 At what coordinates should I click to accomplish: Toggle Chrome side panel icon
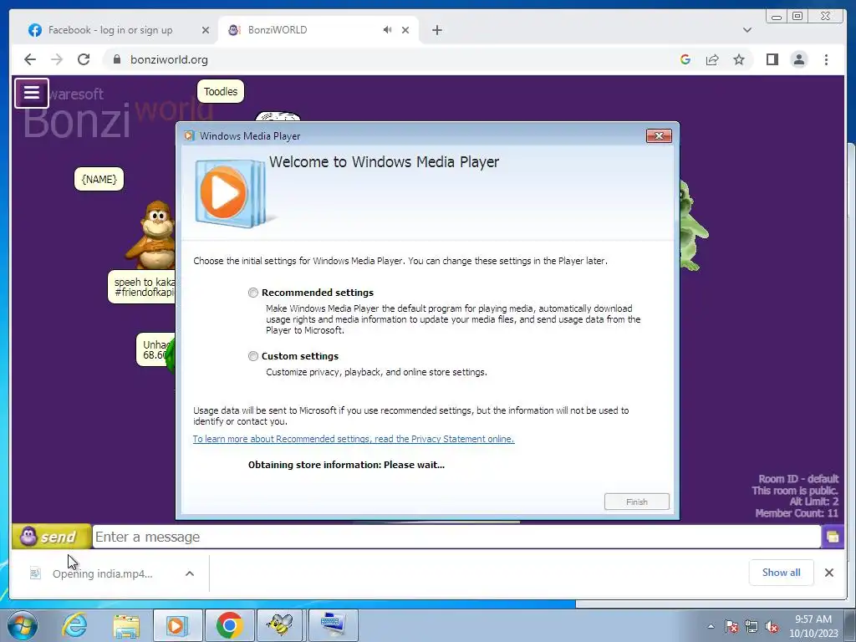coord(772,59)
